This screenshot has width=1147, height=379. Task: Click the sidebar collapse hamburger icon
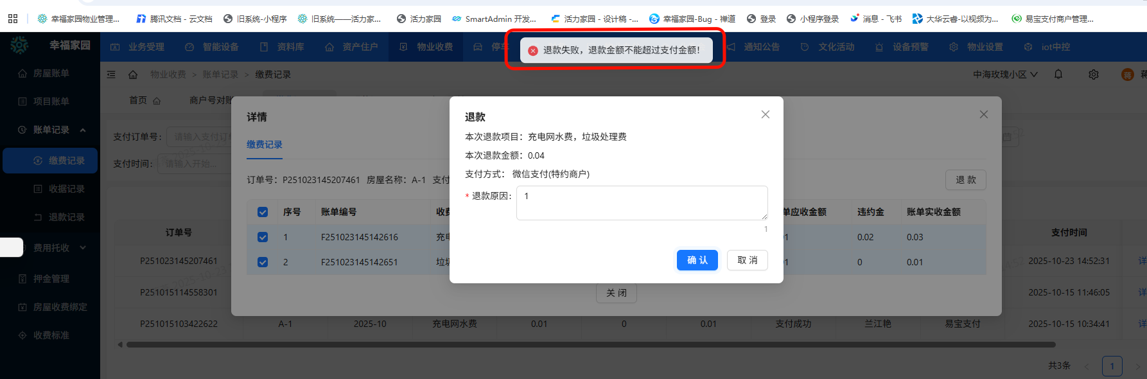coord(111,75)
